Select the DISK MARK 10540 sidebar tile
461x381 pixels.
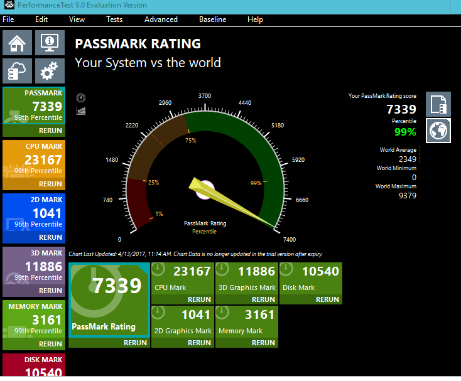pyautogui.click(x=34, y=365)
